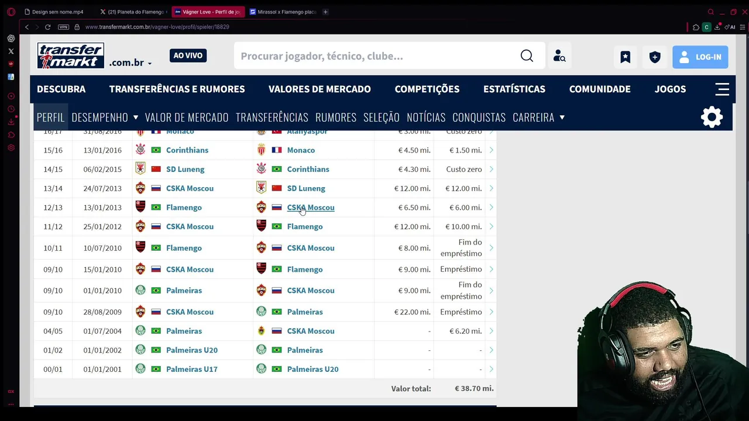Click the address bar URL
This screenshot has width=749, height=421.
(157, 27)
